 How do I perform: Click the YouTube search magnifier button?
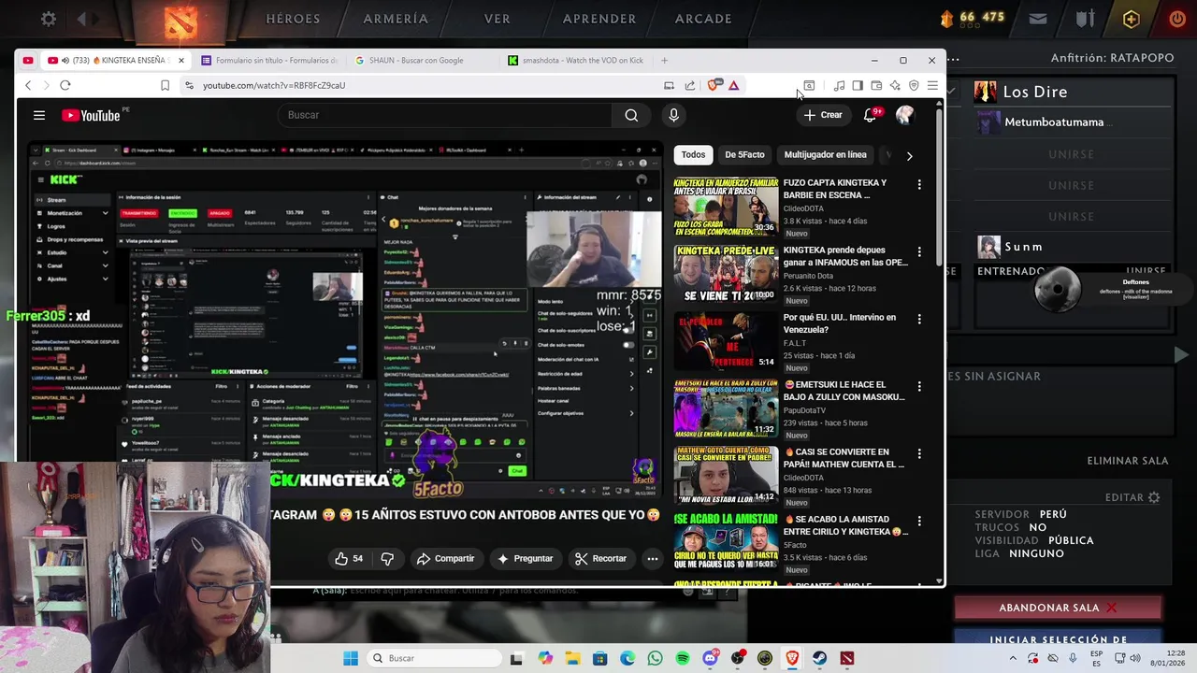pyautogui.click(x=631, y=115)
